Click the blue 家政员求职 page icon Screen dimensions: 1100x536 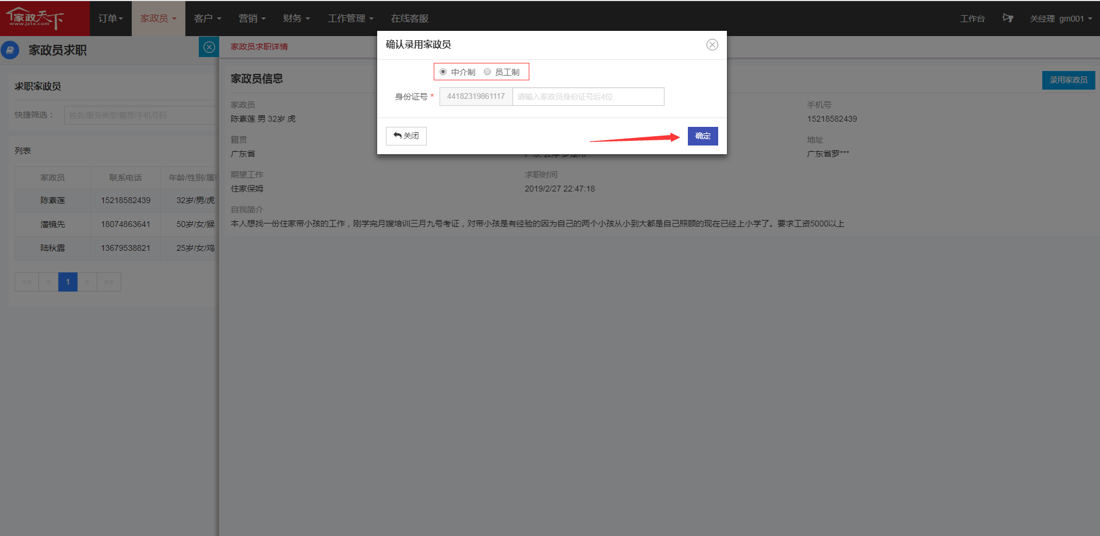tap(10, 50)
